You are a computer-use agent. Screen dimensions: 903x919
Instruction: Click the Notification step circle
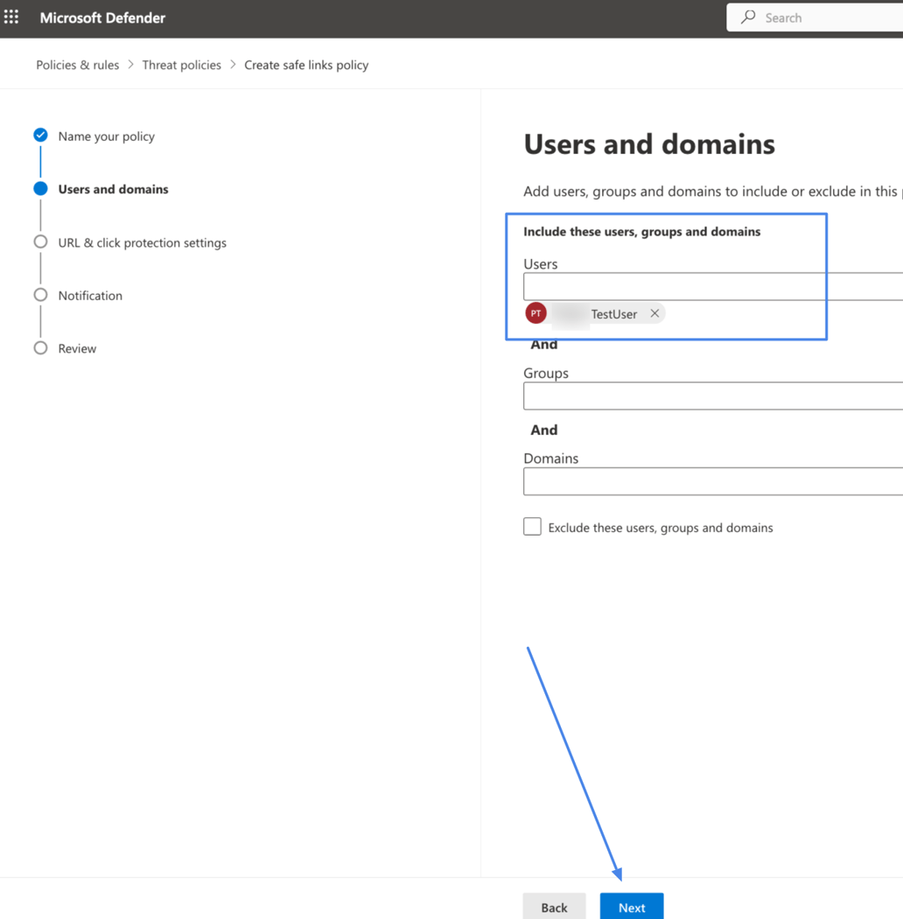(x=40, y=295)
